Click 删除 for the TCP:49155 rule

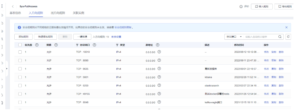tap(281, 94)
